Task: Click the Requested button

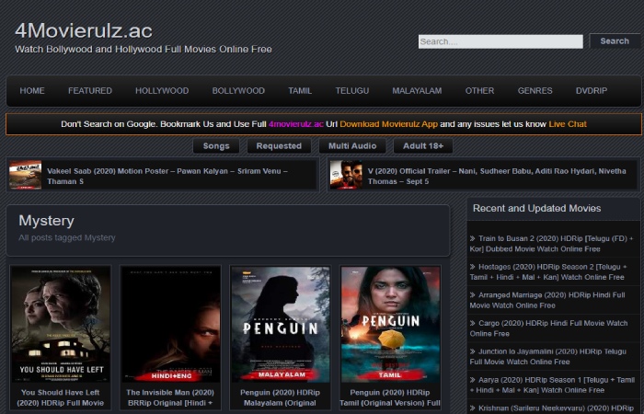Action: point(279,145)
